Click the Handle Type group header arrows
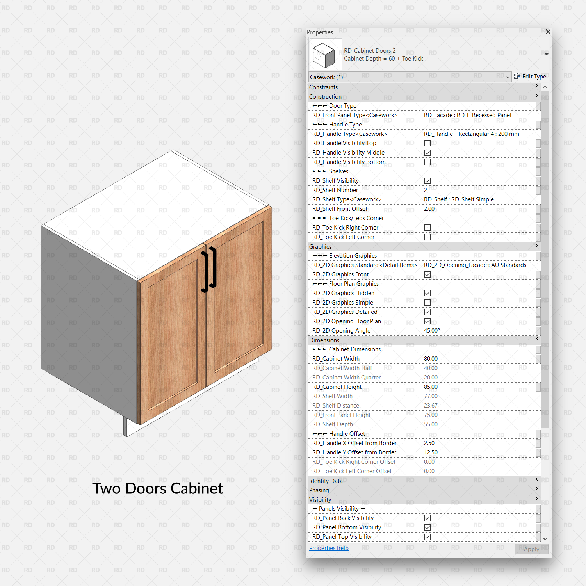The image size is (586, 586). (x=320, y=124)
